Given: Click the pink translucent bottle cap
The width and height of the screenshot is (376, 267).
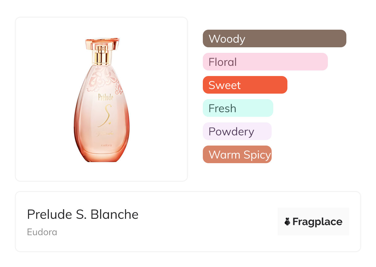Looking at the screenshot, I should [x=102, y=41].
